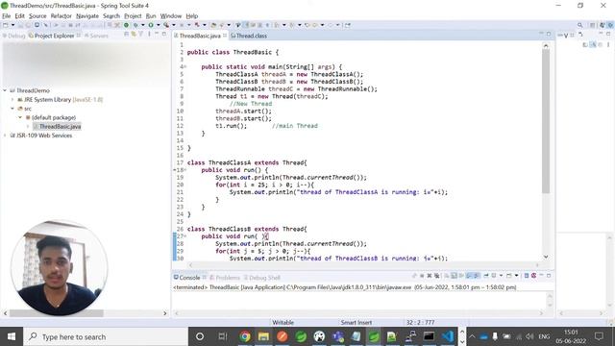This screenshot has height=346, width=615.
Task: Switch to the Thread.class editor tab
Action: pyautogui.click(x=248, y=36)
